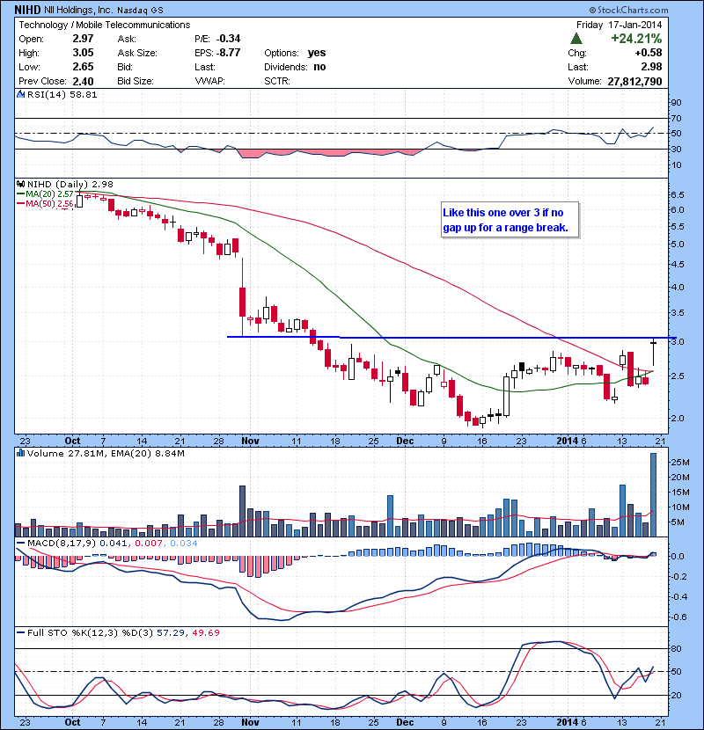Click the '2014' label on price axis
The image size is (704, 730).
coord(567,441)
